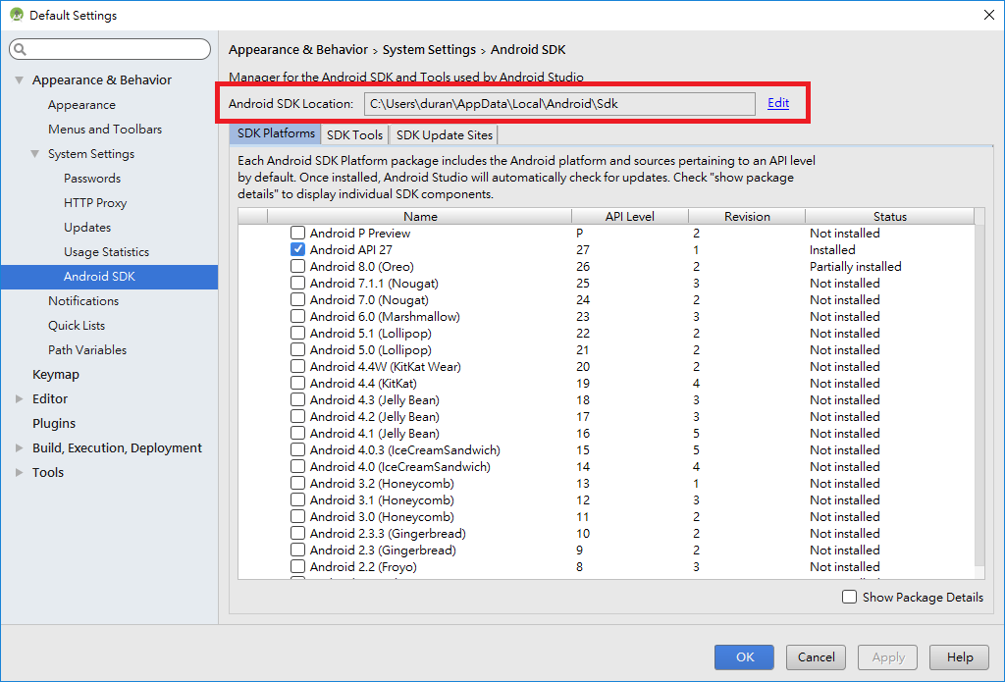Expand the Tools section

(18, 472)
